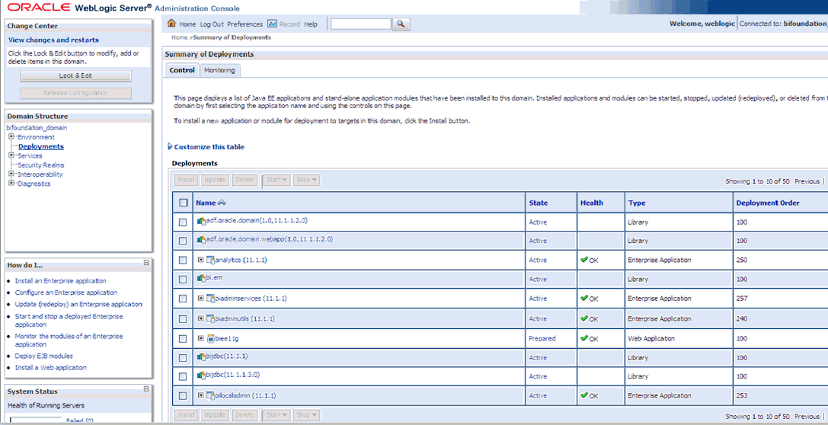Open the top Stop dropdown button

306,180
